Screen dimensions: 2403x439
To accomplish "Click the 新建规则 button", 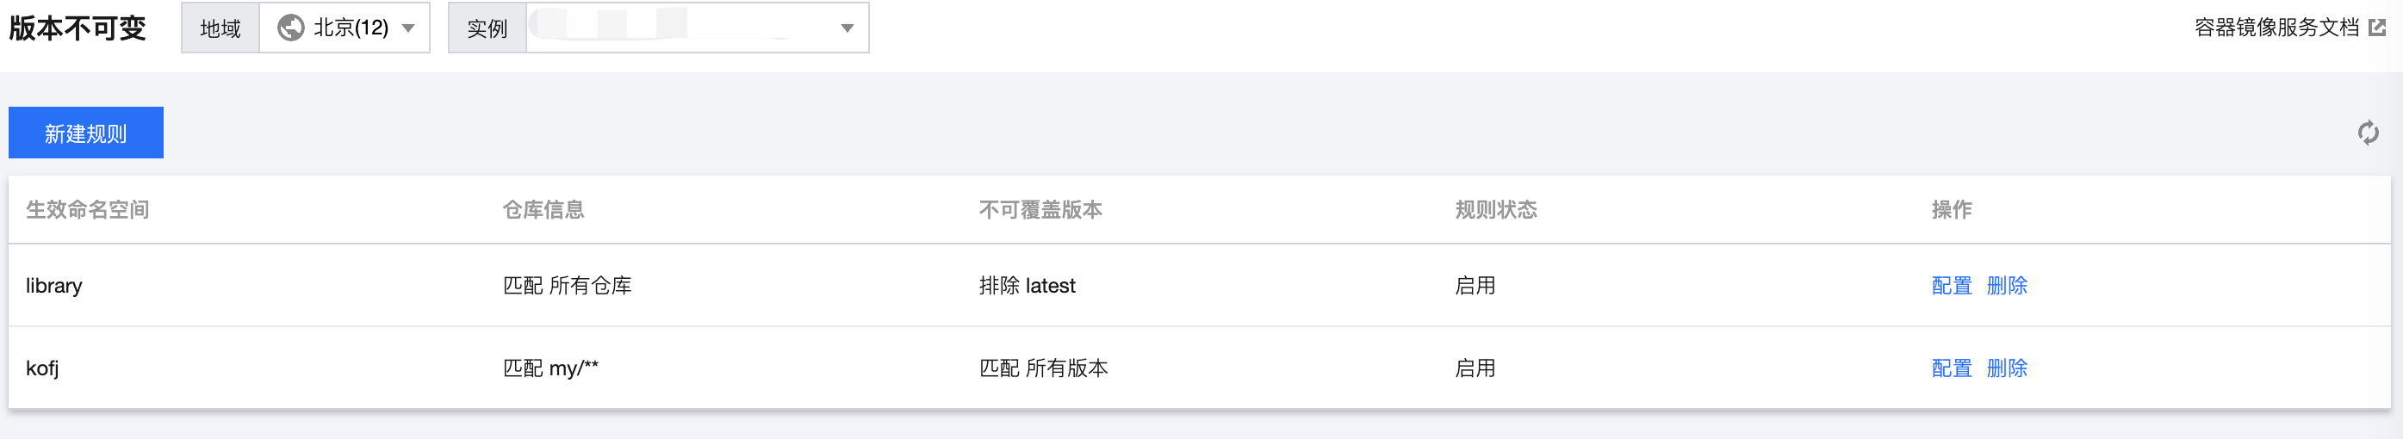I will [86, 133].
